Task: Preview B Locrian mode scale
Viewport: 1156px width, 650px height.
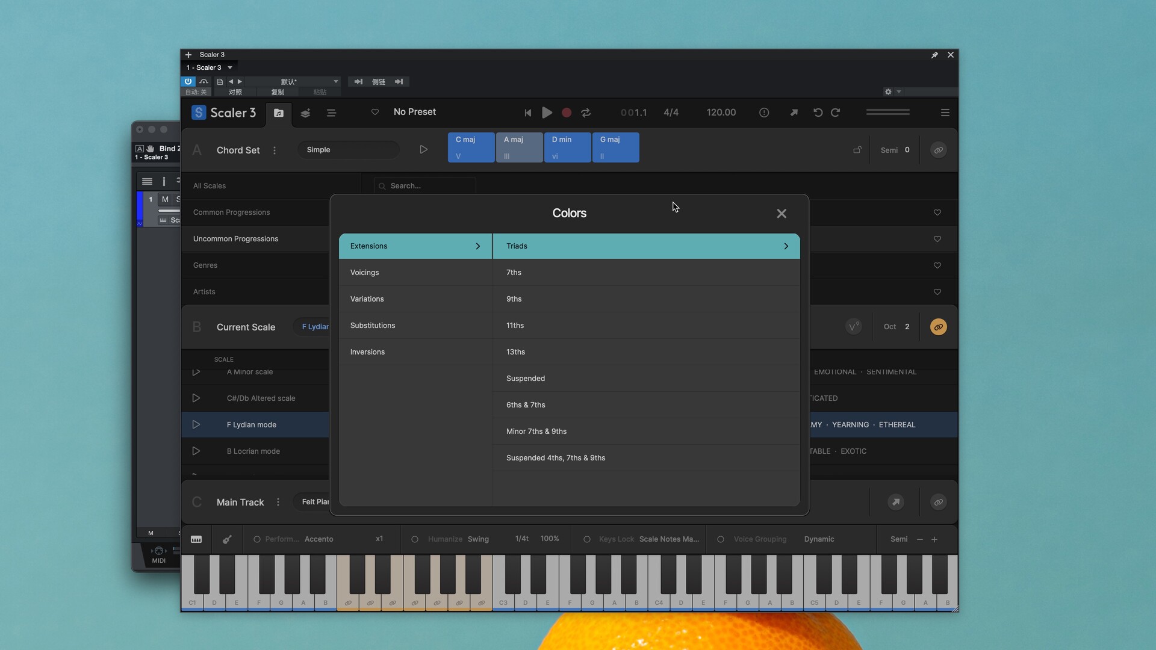Action: point(196,451)
